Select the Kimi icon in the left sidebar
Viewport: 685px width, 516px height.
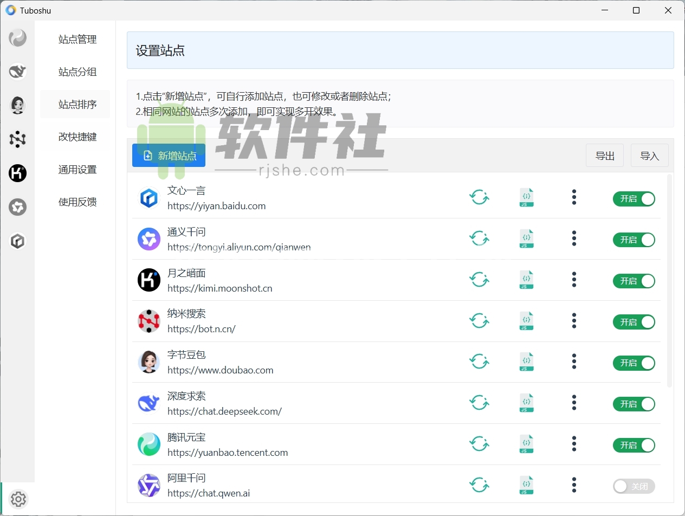17,173
